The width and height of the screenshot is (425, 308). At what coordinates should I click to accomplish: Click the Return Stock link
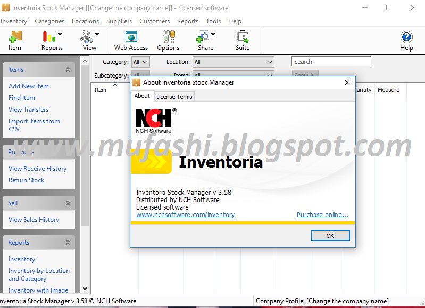tap(26, 180)
